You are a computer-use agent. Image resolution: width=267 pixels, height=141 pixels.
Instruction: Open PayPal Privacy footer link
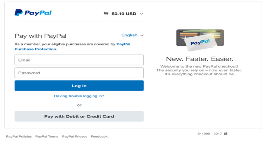[x=75, y=137]
